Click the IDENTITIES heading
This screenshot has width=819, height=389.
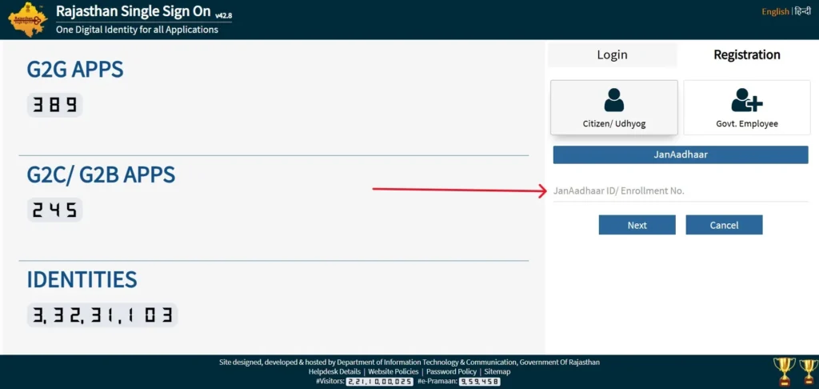[82, 279]
